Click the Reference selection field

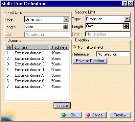coord(113,54)
